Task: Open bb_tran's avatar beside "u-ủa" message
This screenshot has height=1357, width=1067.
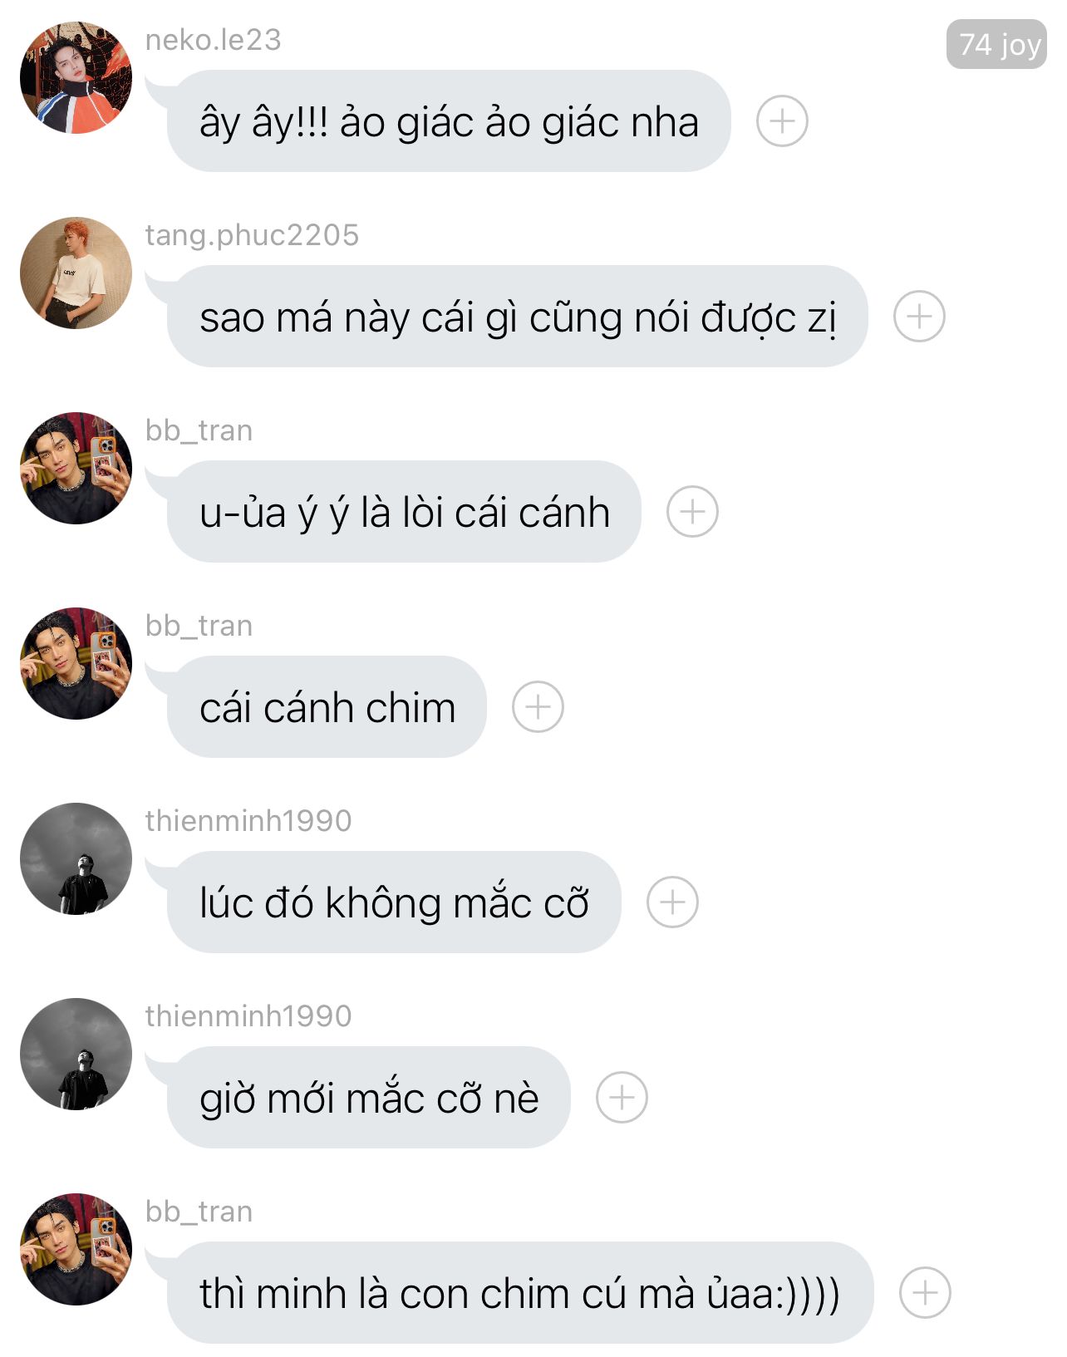Action: pyautogui.click(x=76, y=469)
